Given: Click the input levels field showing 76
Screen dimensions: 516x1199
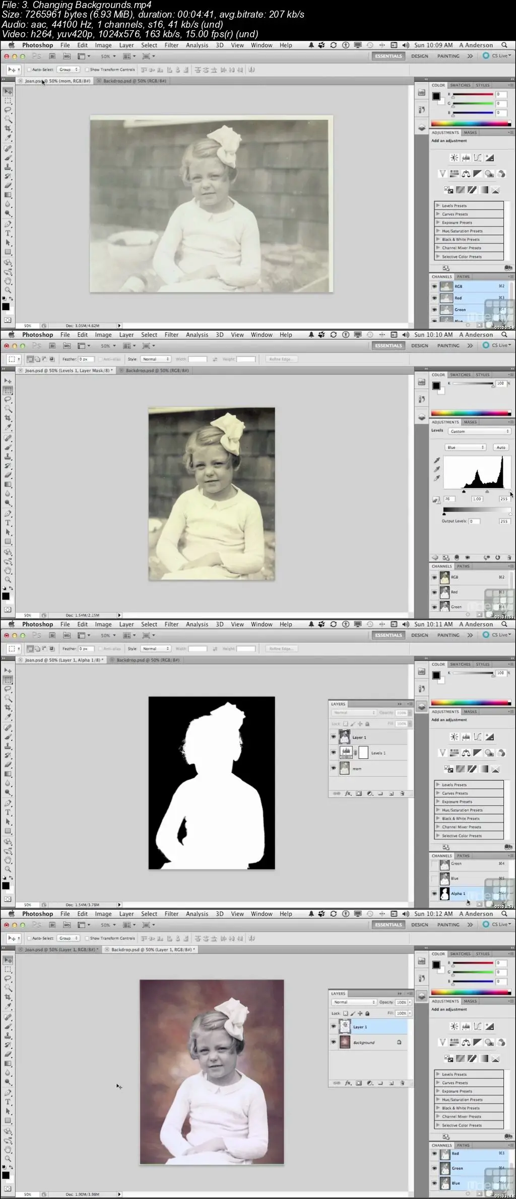Looking at the screenshot, I should point(448,499).
